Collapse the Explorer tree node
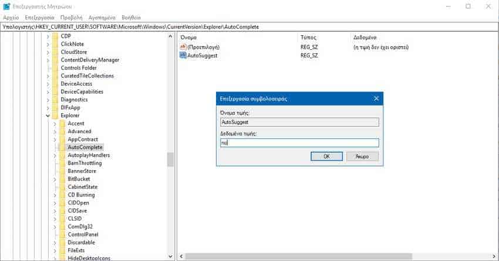Image resolution: width=499 pixels, height=261 pixels. [48, 116]
